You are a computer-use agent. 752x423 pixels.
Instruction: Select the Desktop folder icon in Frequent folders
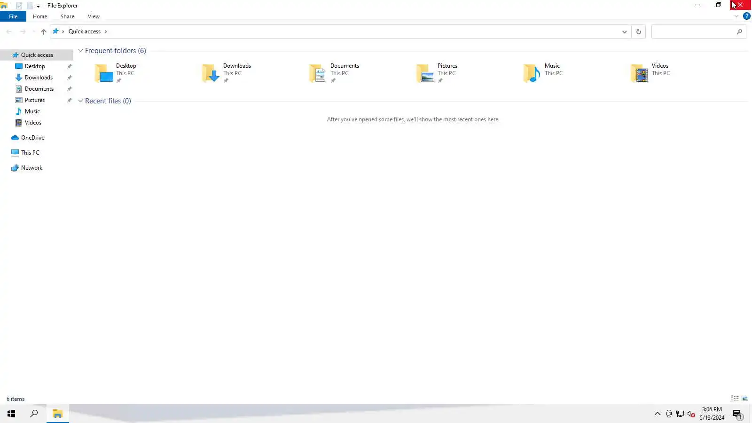pyautogui.click(x=104, y=73)
